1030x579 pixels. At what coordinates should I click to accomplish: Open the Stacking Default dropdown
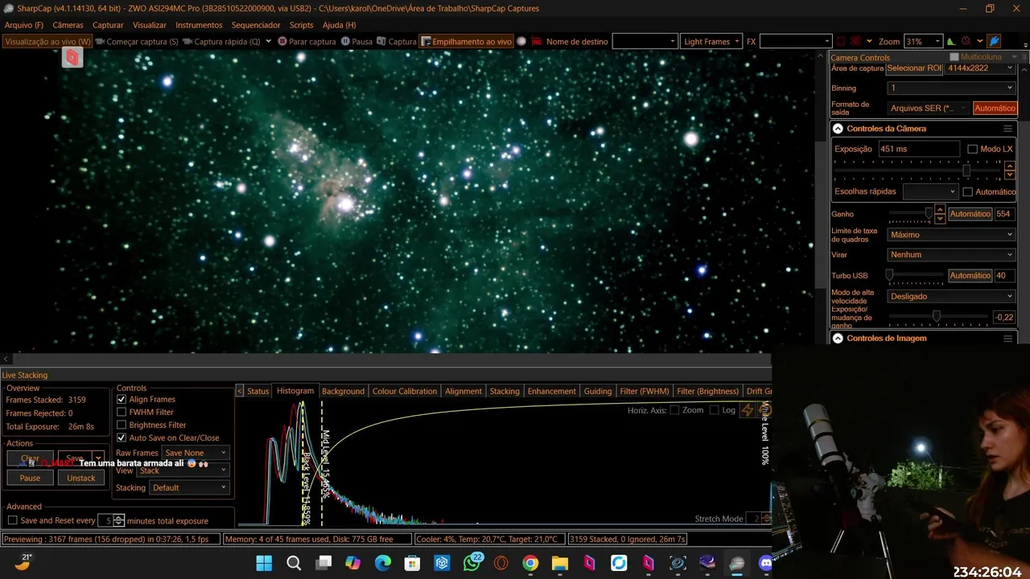pos(189,487)
